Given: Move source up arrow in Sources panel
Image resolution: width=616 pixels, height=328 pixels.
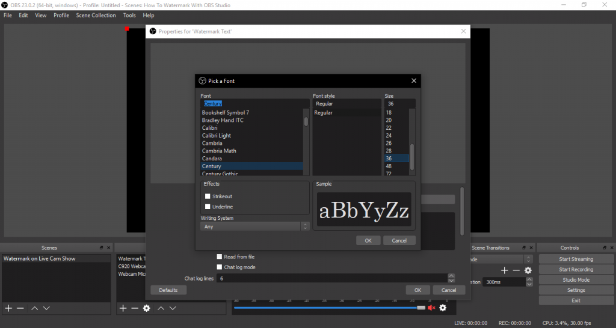Looking at the screenshot, I should pos(161,308).
